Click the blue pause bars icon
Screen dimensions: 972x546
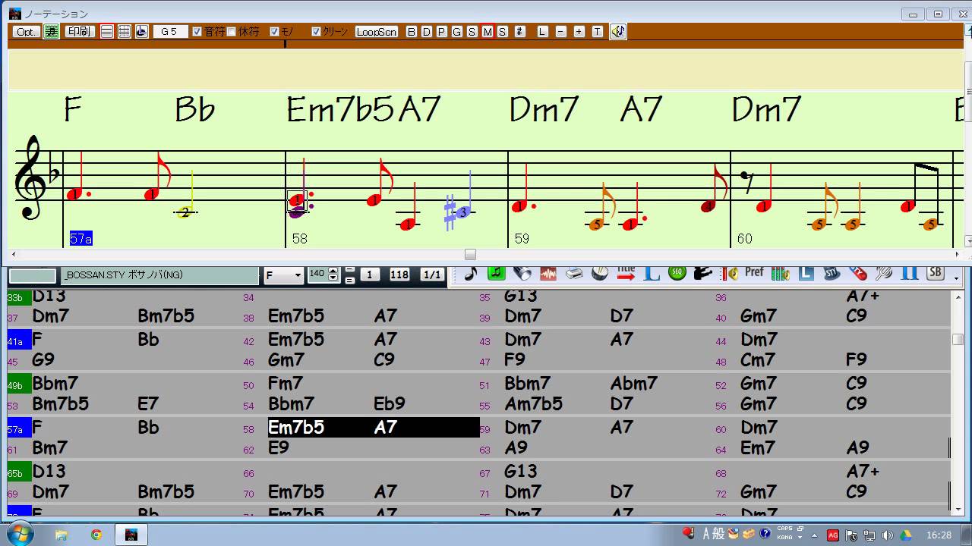(x=909, y=273)
